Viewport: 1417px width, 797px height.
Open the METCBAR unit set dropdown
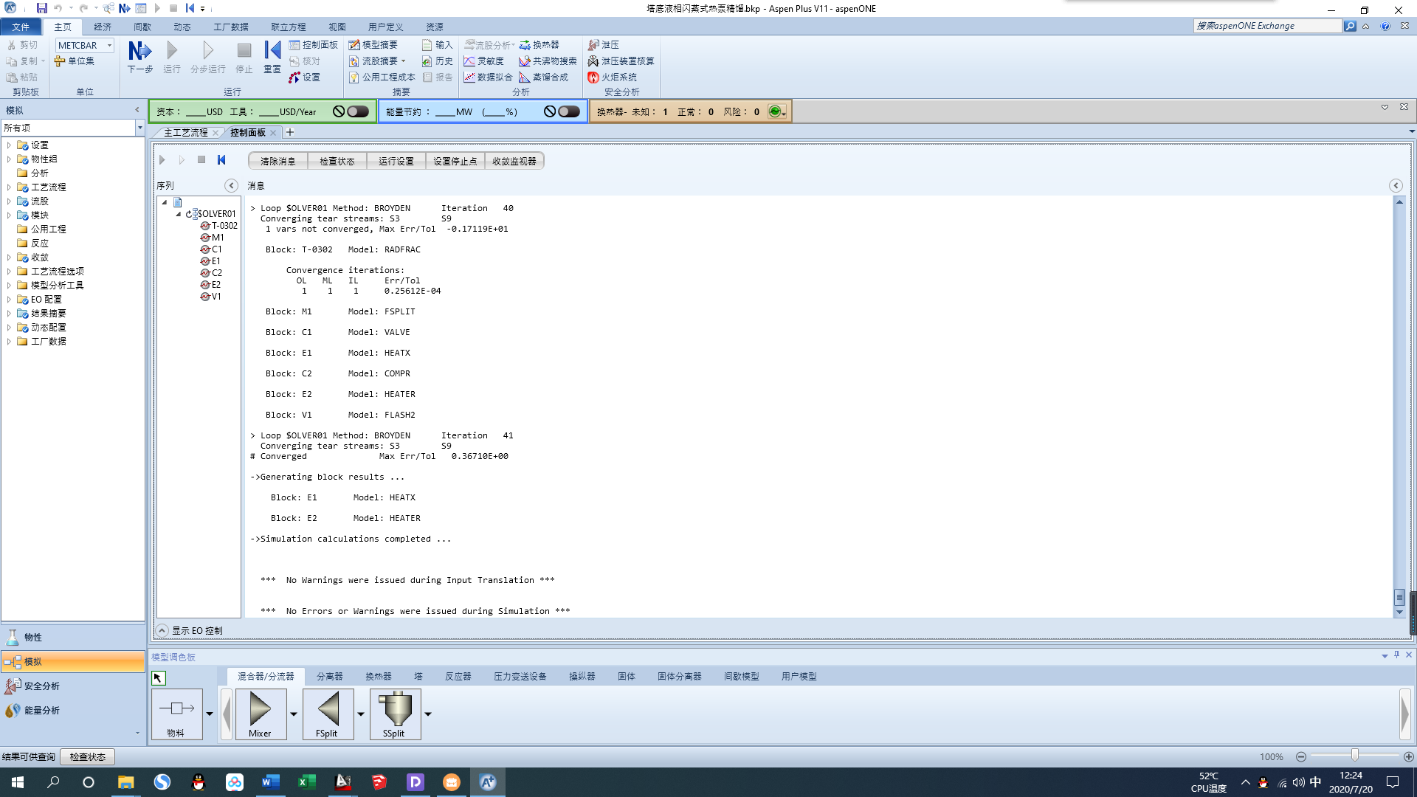pyautogui.click(x=109, y=46)
